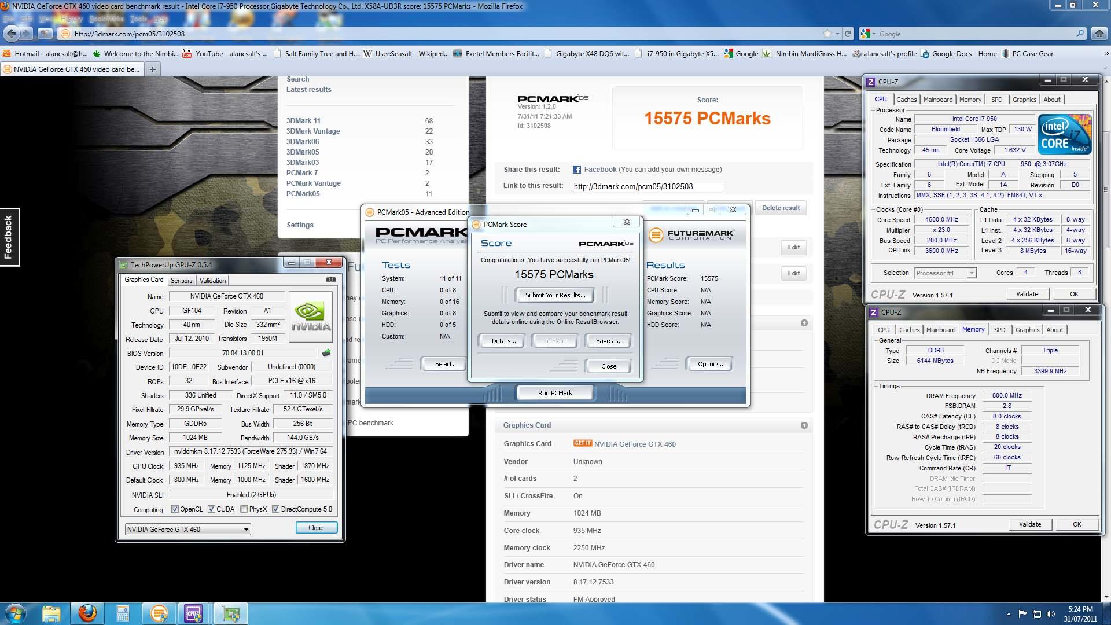This screenshot has height=625, width=1111.
Task: Open Action Center flag tray icon
Action: [1022, 614]
